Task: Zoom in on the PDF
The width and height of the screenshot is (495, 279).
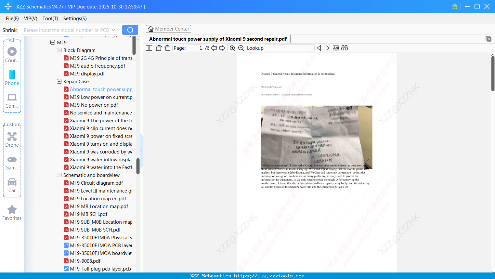Action: tap(232, 48)
